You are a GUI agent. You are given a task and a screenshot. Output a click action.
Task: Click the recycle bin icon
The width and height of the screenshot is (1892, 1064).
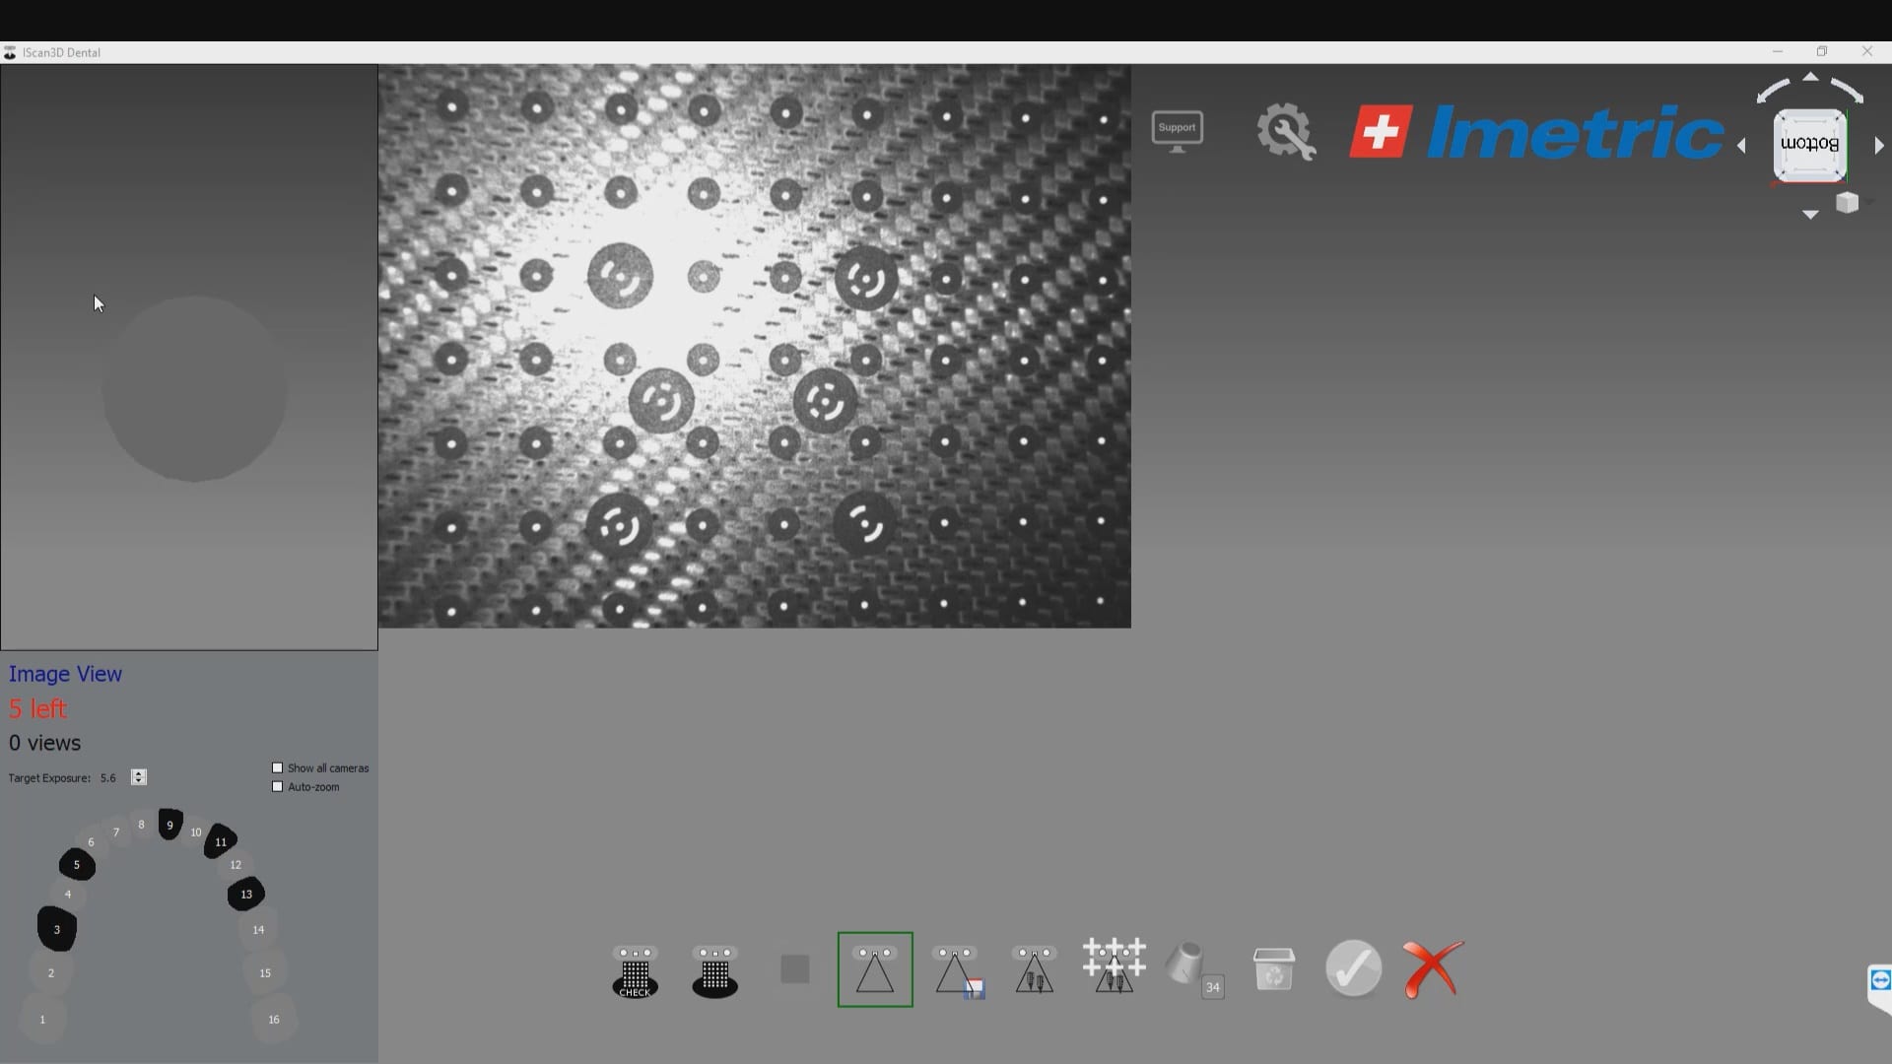1273,969
